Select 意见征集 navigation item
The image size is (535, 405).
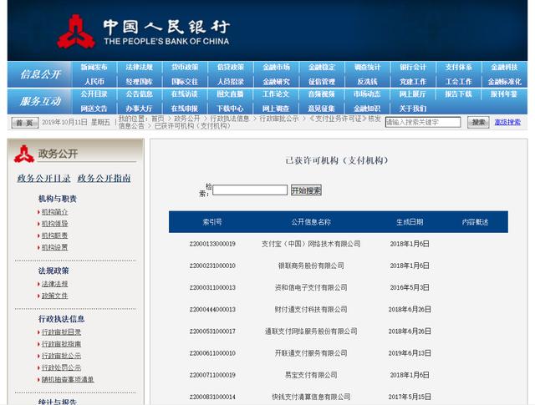coord(322,109)
